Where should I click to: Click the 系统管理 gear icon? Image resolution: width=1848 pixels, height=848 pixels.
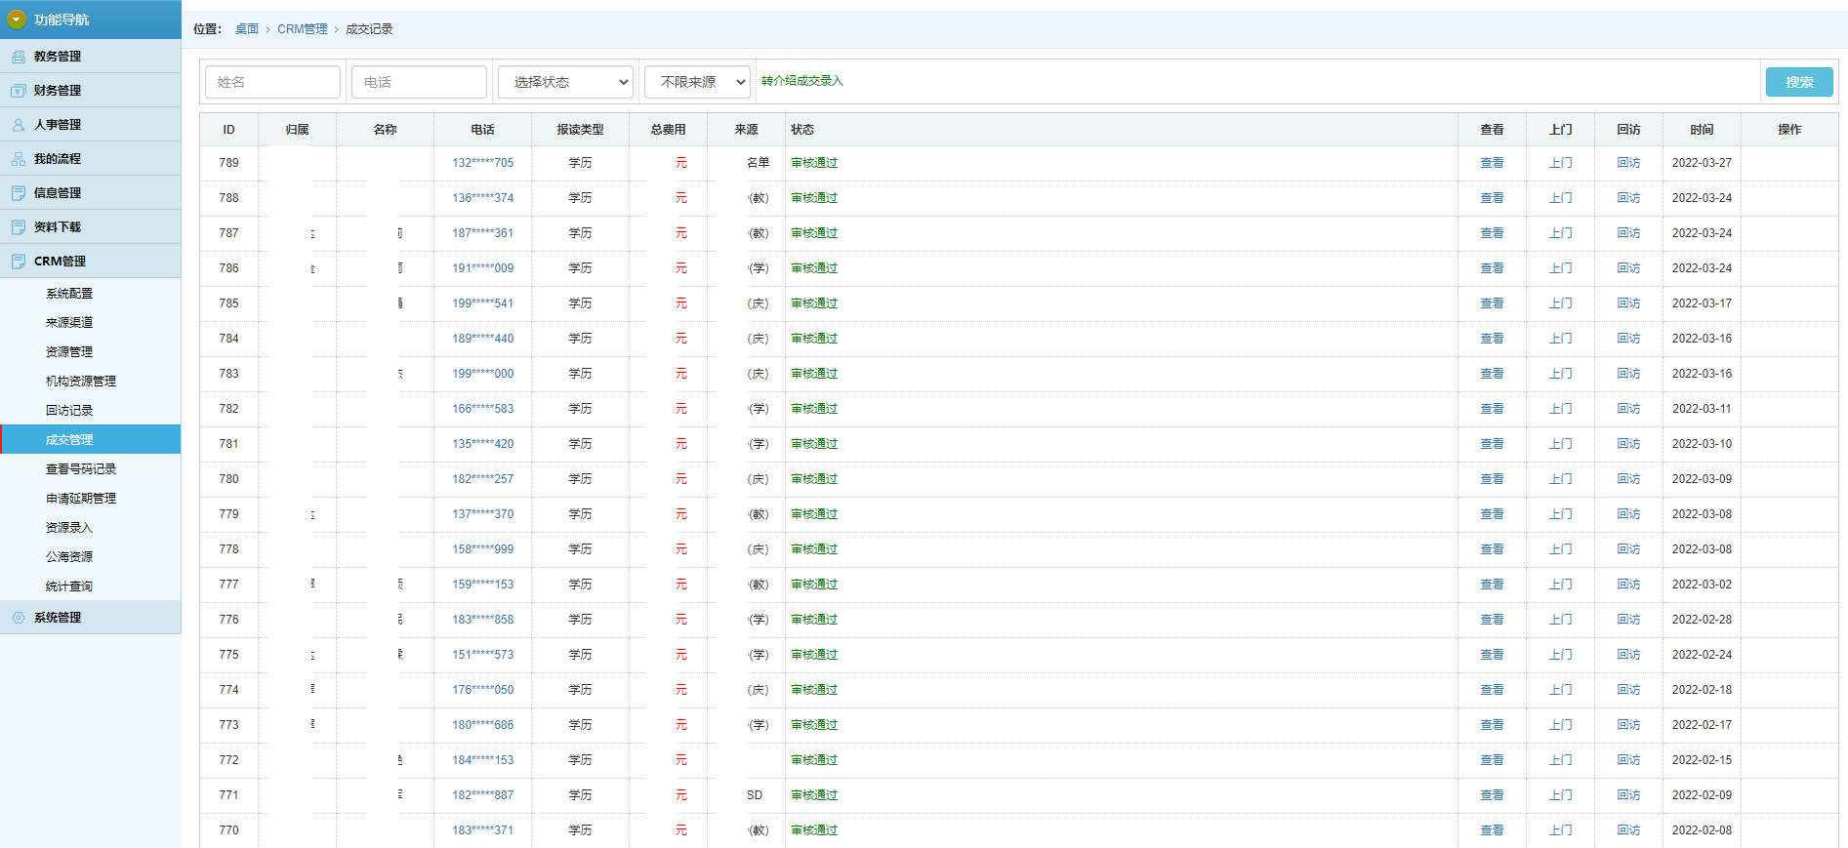(x=19, y=618)
